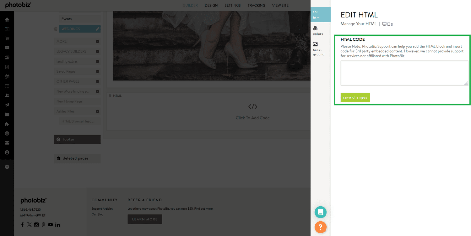Open the gallery images icon in sidebar
The width and height of the screenshot is (471, 236).
[7, 57]
